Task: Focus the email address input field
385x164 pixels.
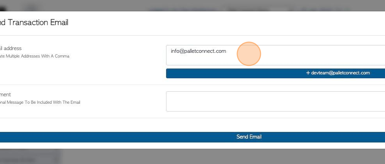Action: click(275, 55)
